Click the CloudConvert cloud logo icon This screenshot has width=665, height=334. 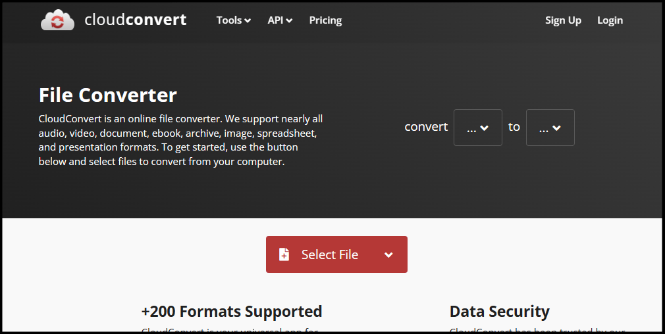[58, 20]
